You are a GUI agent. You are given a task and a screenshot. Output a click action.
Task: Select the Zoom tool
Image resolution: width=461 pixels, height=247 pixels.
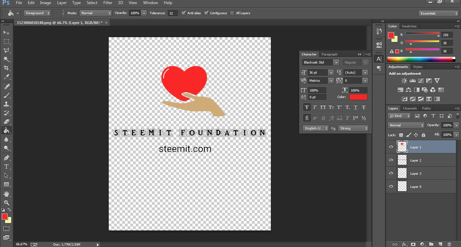click(x=6, y=203)
